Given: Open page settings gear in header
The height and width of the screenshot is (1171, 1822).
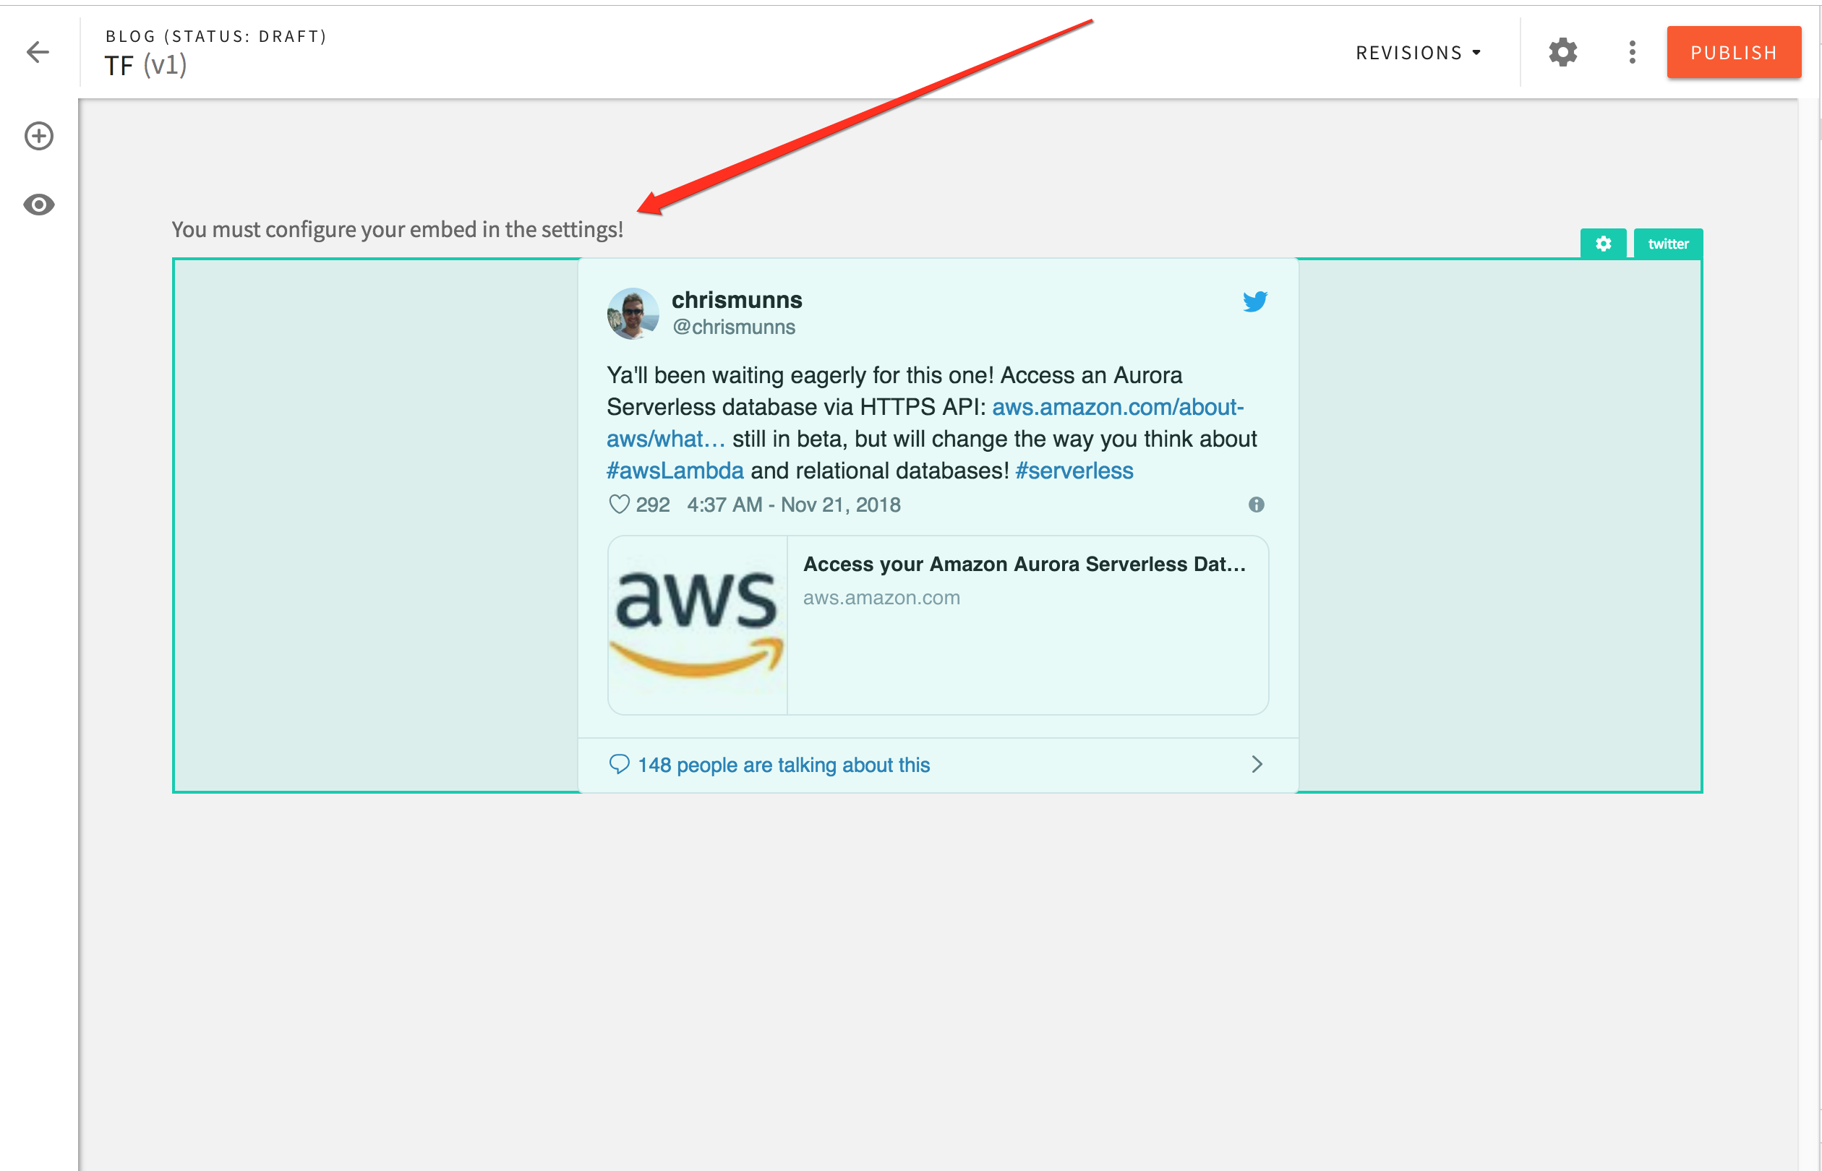Looking at the screenshot, I should (x=1562, y=52).
